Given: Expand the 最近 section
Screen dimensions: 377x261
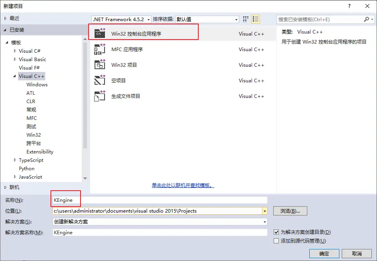Looking at the screenshot, I should 5,18.
